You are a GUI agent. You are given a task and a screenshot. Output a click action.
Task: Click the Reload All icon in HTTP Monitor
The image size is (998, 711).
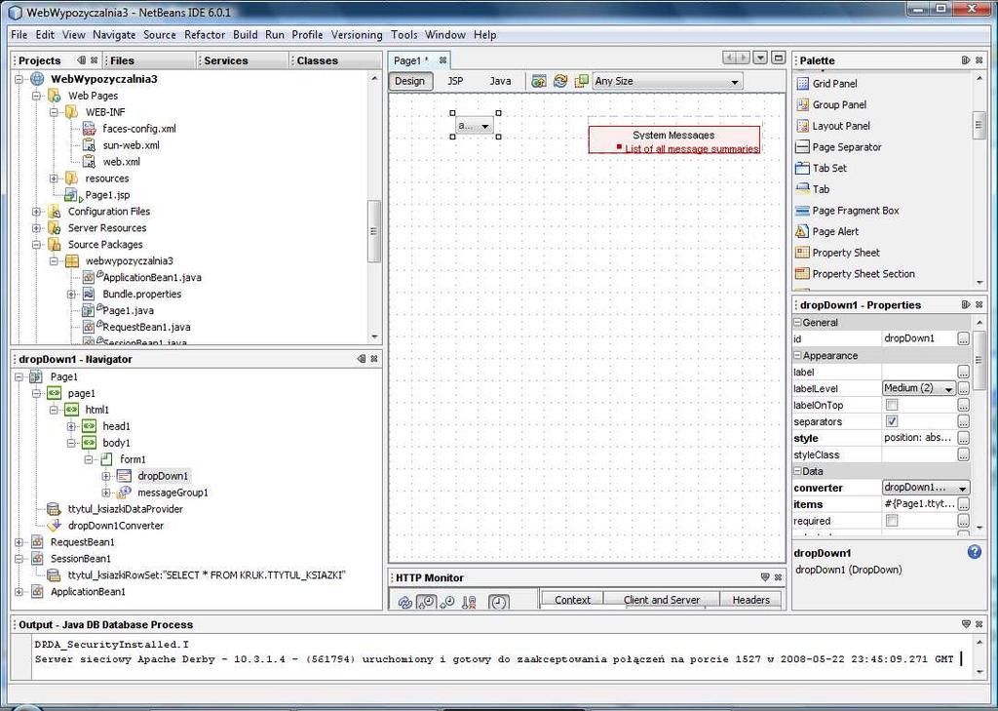[x=404, y=602]
